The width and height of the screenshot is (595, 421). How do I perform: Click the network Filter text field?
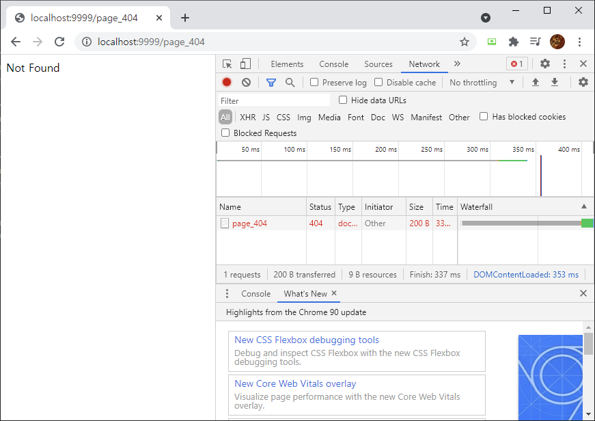[x=275, y=100]
